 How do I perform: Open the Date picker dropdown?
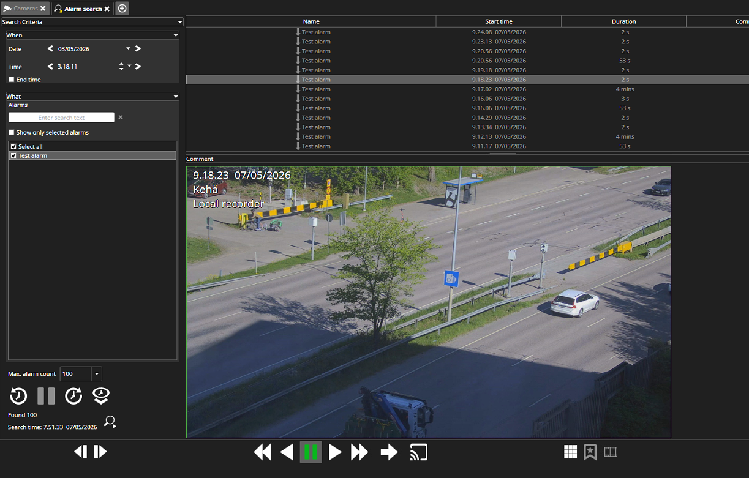[128, 49]
